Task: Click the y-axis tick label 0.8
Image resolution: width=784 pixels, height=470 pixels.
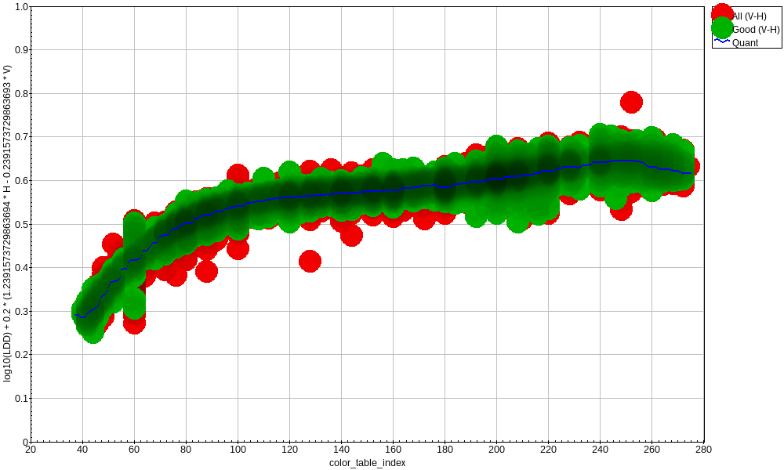Action: pos(21,93)
